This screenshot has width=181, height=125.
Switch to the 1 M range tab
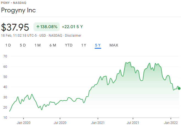click(x=38, y=45)
